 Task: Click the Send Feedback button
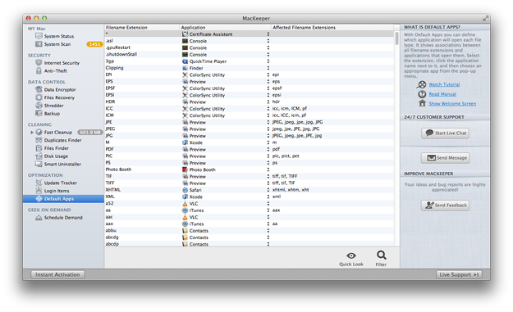[x=445, y=205]
